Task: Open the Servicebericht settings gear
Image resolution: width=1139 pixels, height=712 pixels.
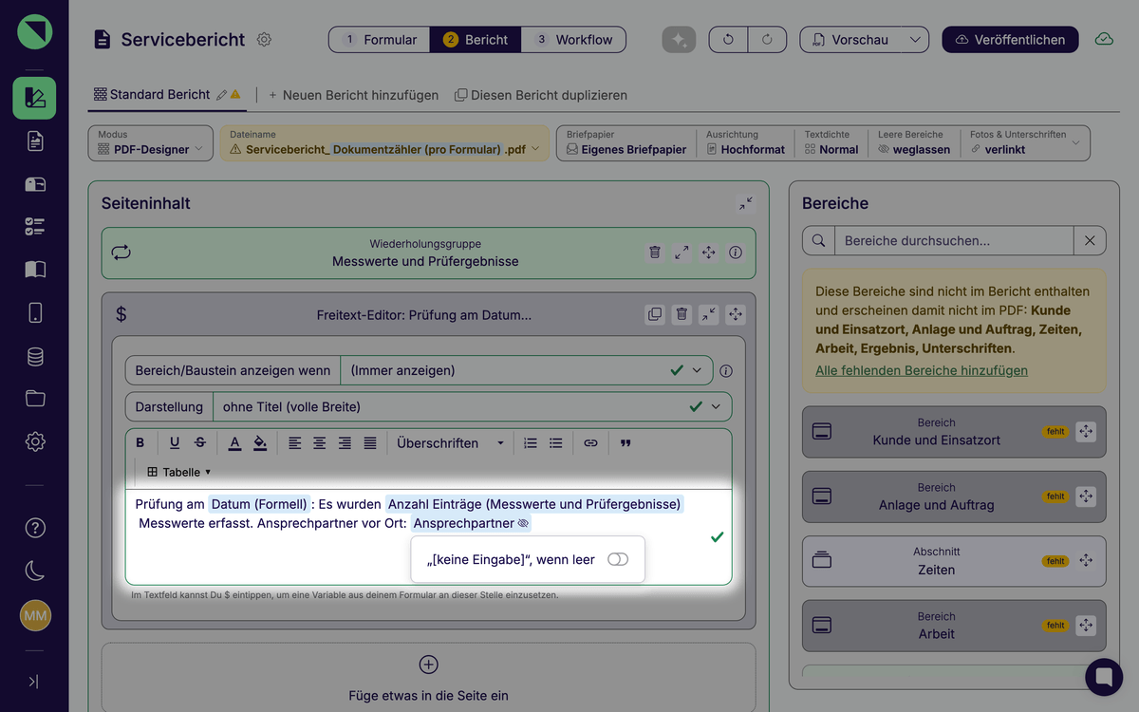Action: click(x=265, y=39)
